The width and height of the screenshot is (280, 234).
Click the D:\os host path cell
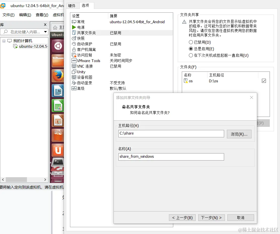(213, 81)
